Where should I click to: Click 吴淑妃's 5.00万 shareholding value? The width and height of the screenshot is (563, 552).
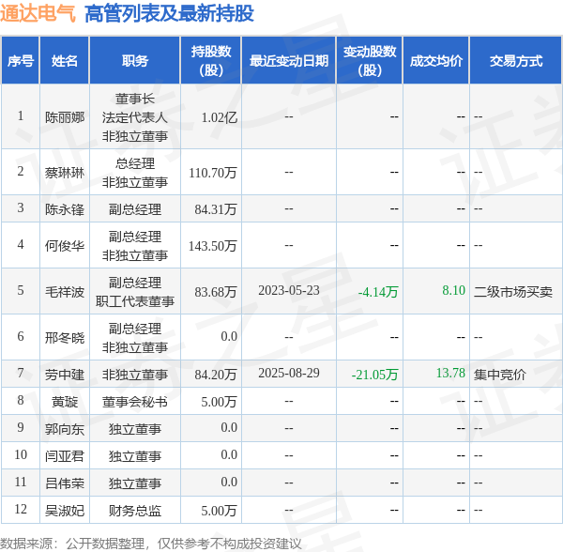tap(219, 511)
